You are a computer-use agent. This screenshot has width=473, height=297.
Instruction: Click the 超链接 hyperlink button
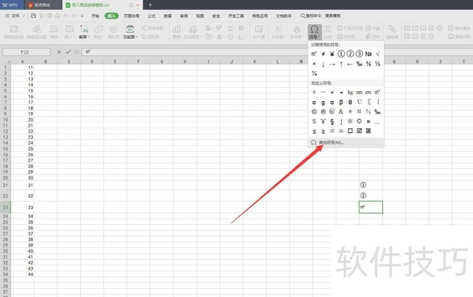392,32
